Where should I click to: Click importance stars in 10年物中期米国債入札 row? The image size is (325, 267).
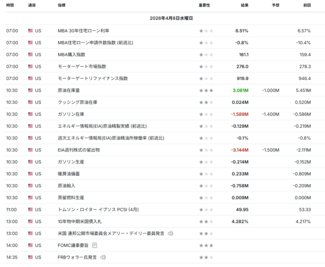[x=206, y=221]
